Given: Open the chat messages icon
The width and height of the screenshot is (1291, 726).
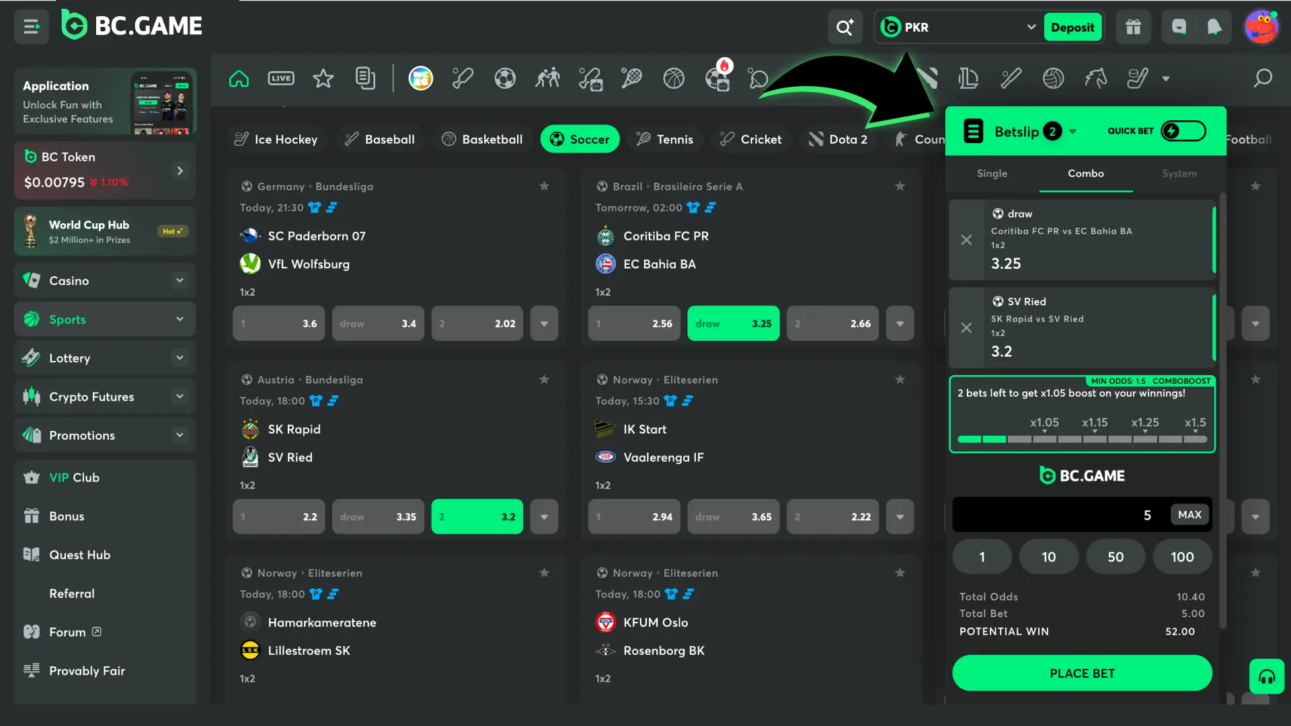Looking at the screenshot, I should [x=1179, y=27].
